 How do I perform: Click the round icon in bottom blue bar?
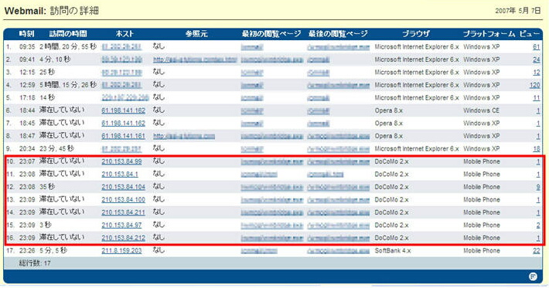pyautogui.click(x=533, y=277)
